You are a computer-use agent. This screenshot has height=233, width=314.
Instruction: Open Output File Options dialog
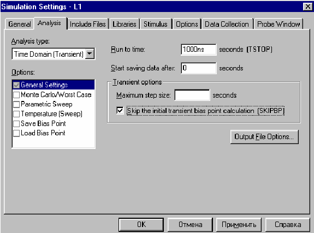tap(264, 137)
